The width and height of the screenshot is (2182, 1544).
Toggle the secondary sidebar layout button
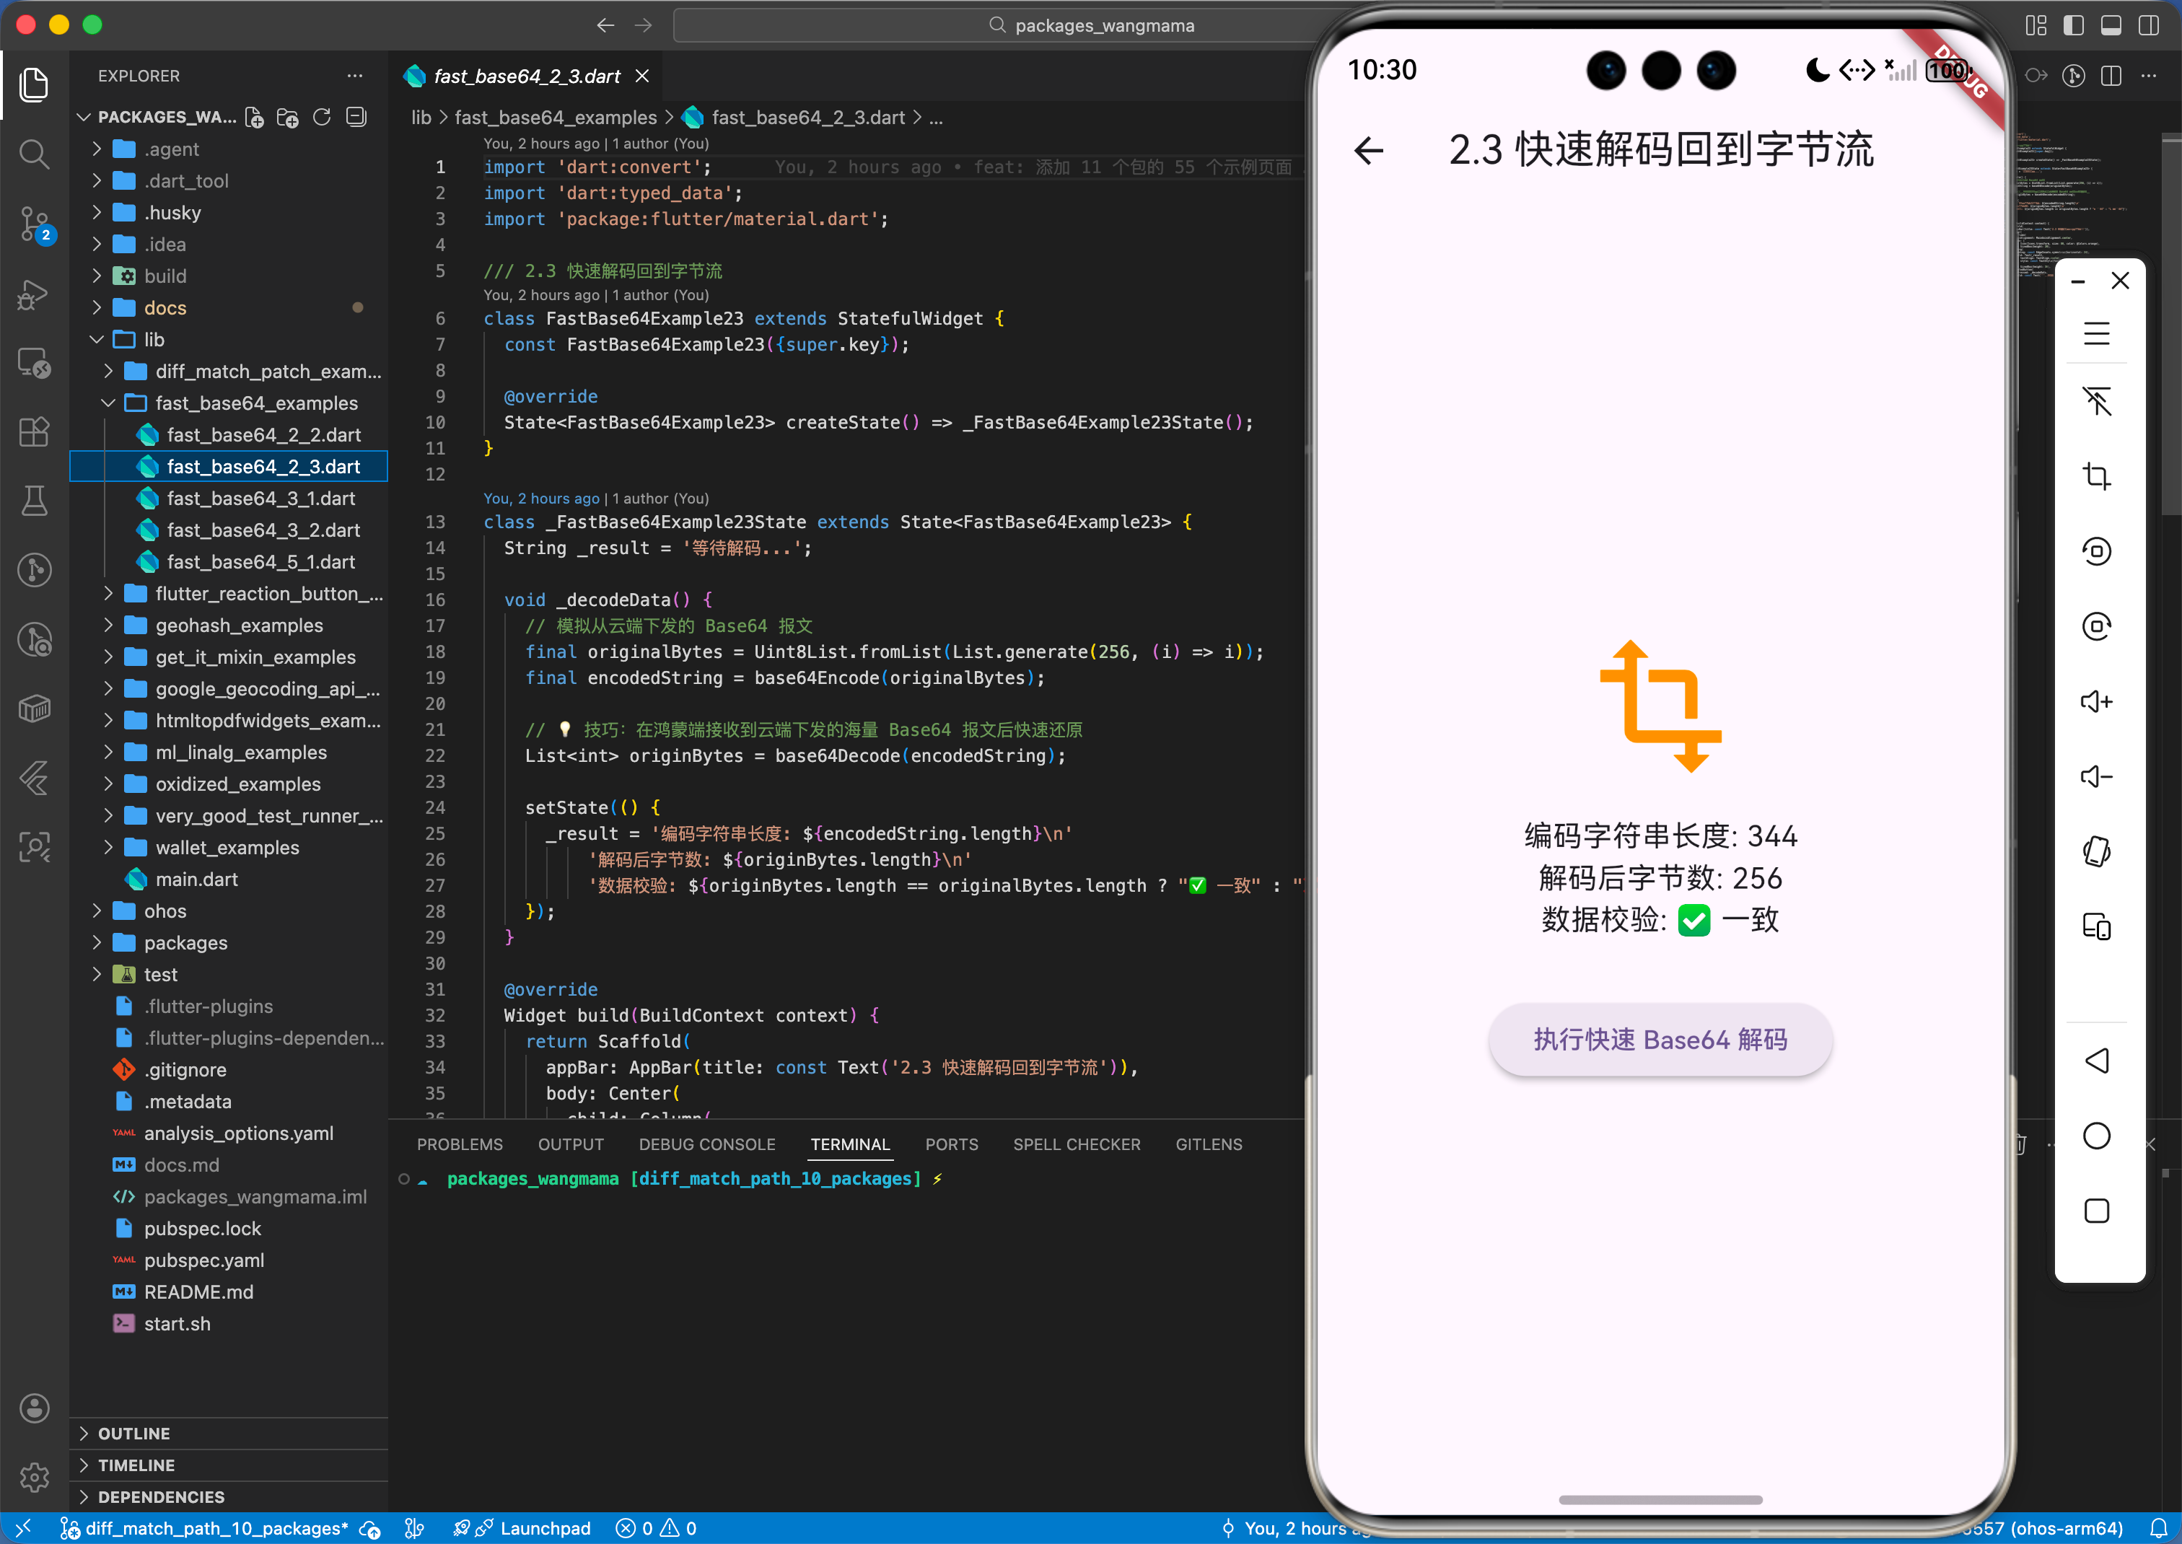coord(2148,26)
